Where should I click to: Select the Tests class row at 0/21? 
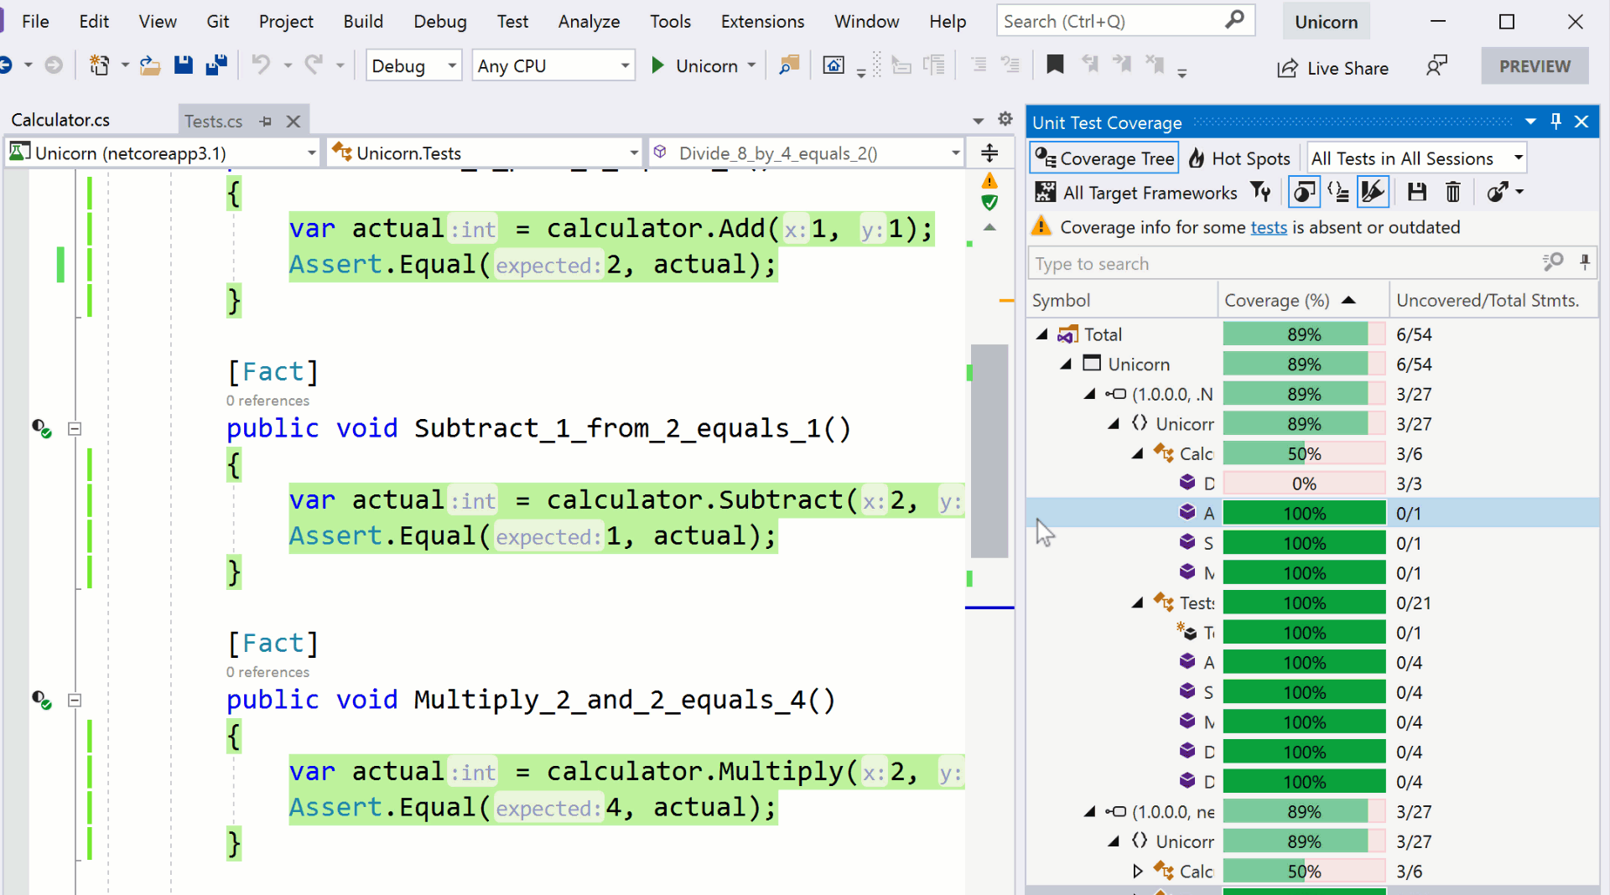pos(1312,603)
